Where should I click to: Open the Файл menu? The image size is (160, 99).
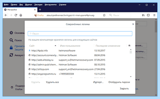[x=6, y=5]
